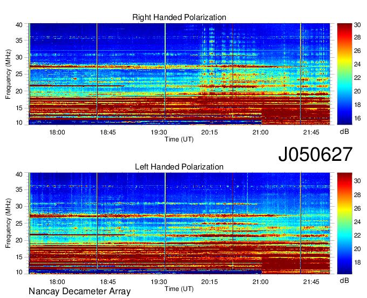Click the 24 dB tick on the upper colorbar
The width and height of the screenshot is (367, 298).
coord(357,64)
